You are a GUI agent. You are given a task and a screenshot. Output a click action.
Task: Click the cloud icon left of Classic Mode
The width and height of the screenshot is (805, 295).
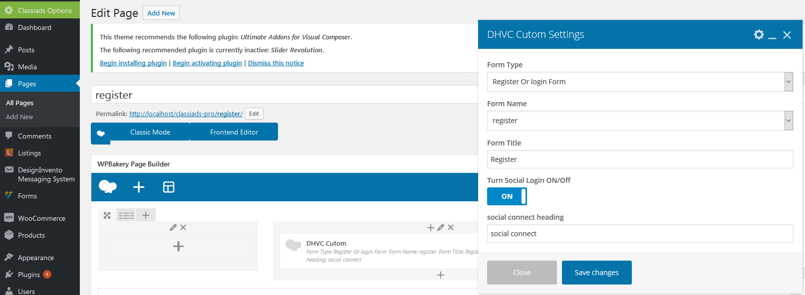pos(101,133)
